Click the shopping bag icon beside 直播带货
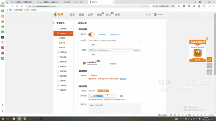216x121 pixels. 58,90
